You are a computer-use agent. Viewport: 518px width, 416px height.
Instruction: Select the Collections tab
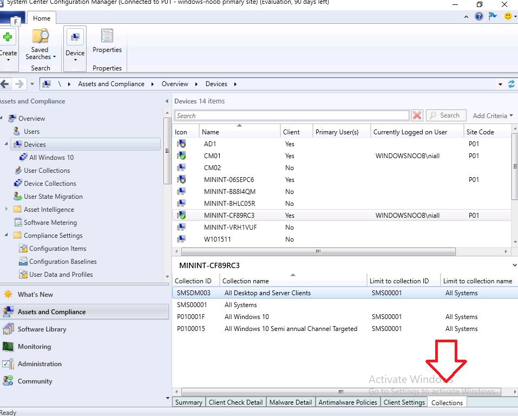pyautogui.click(x=447, y=402)
